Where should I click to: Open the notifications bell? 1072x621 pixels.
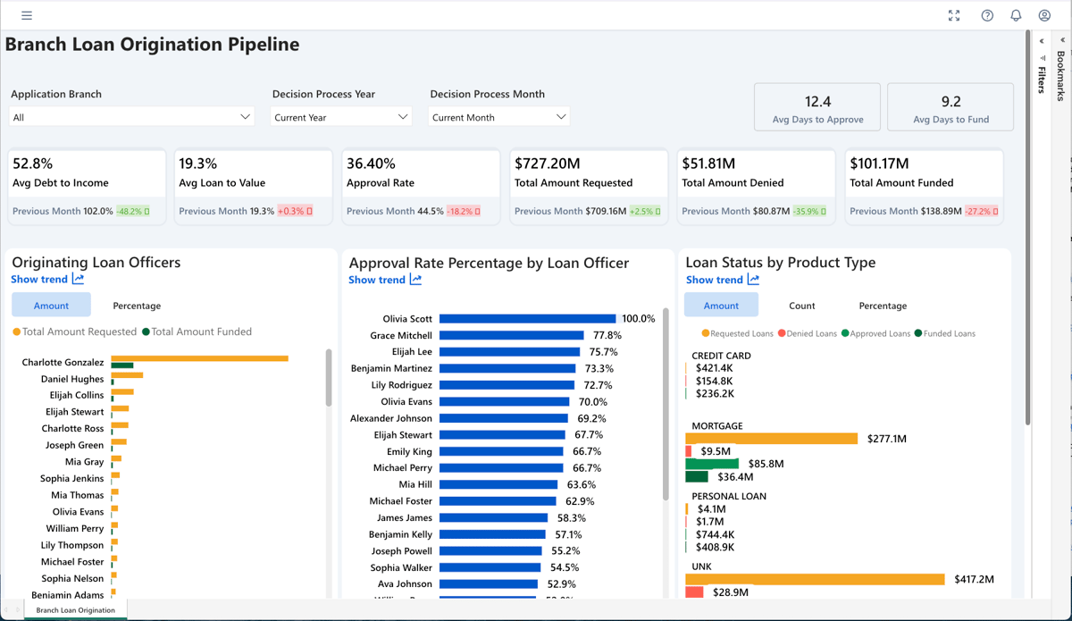[x=1016, y=15]
